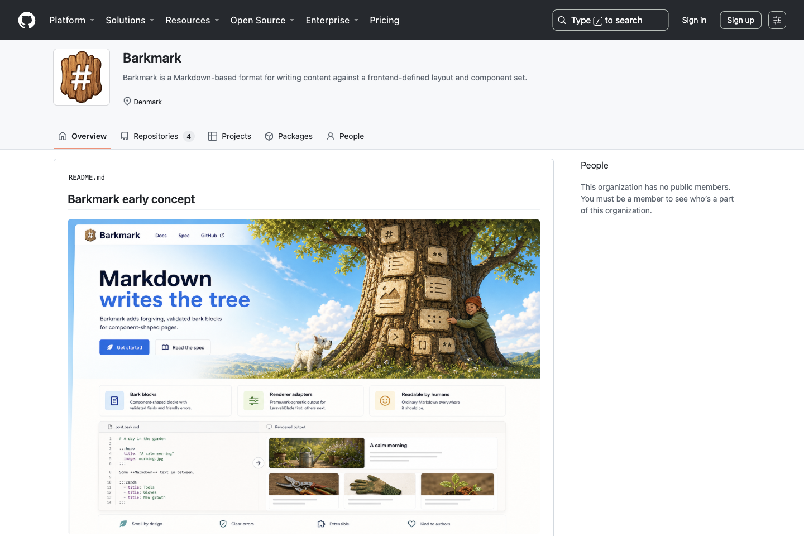Click the Barkmark organization avatar
The image size is (804, 536).
pos(82,77)
